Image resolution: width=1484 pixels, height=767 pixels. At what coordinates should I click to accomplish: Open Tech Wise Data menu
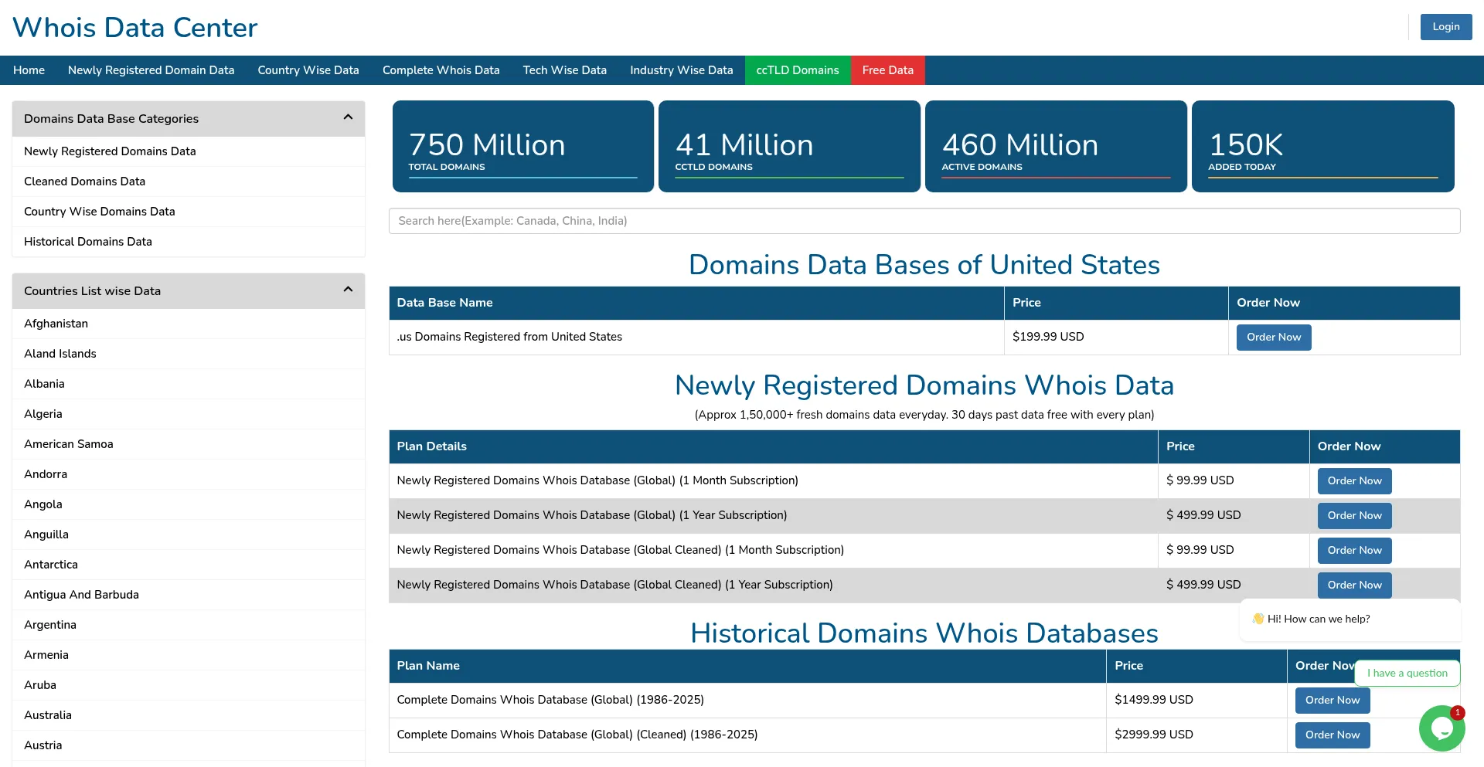click(564, 70)
